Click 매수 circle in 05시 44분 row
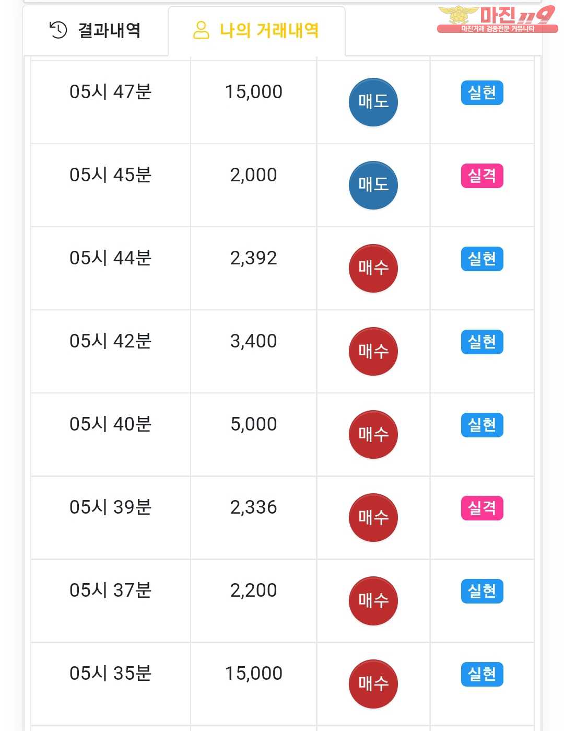Viewport: 564px width, 731px height. [x=373, y=268]
